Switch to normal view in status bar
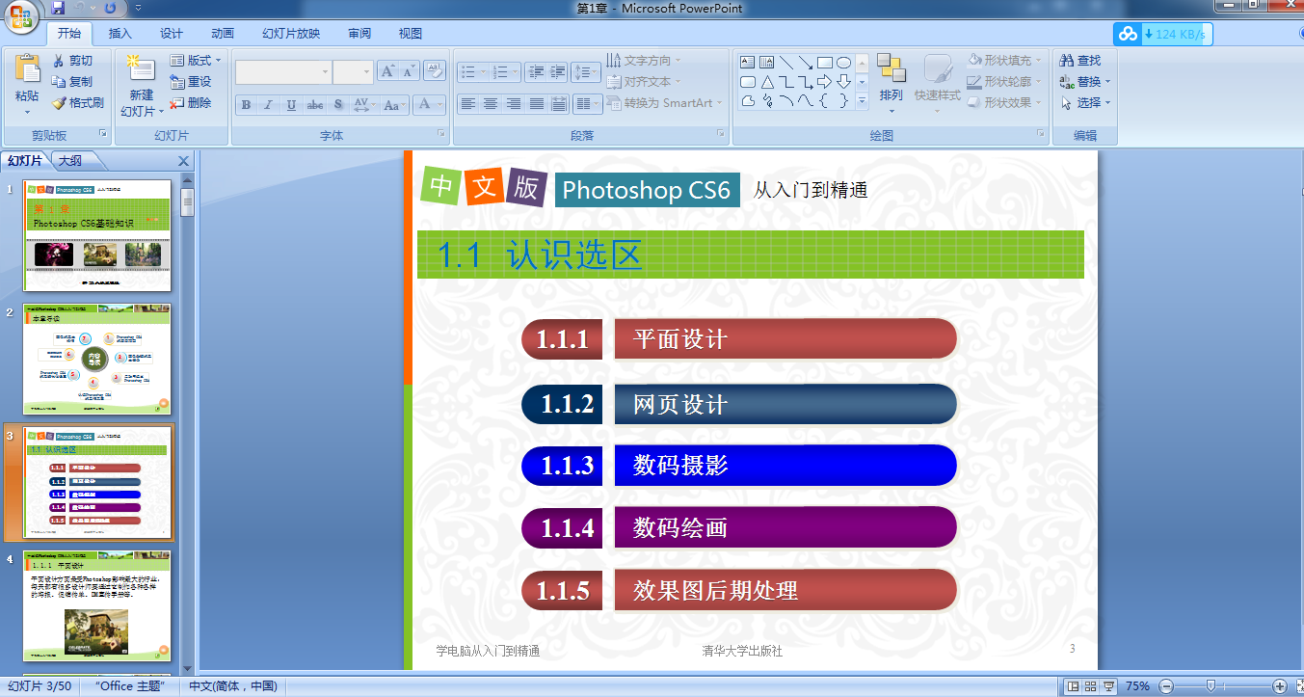Image resolution: width=1304 pixels, height=697 pixels. click(1073, 686)
